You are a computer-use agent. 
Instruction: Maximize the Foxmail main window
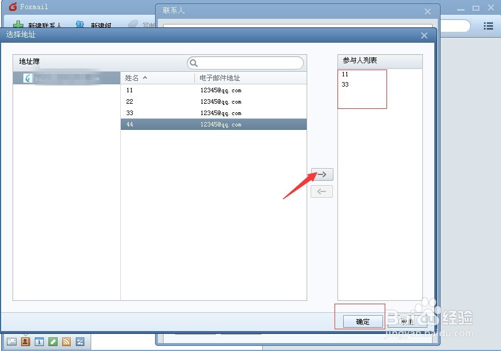point(476,9)
